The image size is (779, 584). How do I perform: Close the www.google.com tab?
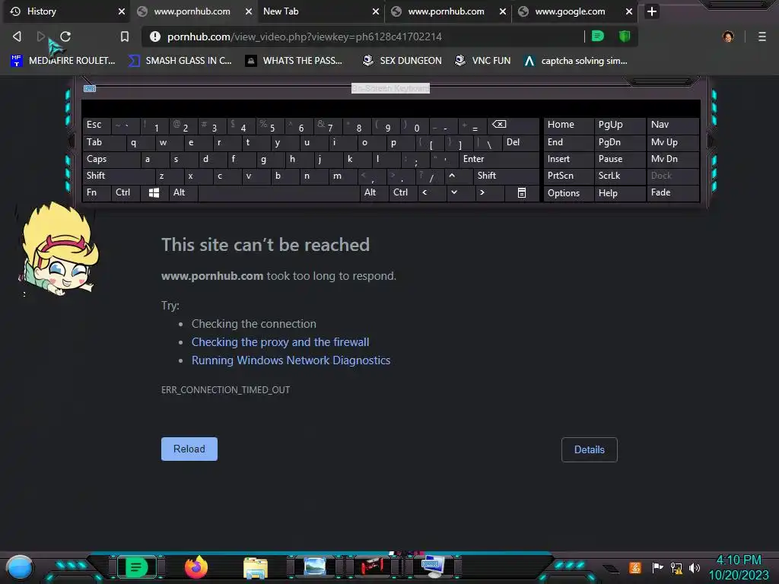coord(629,11)
